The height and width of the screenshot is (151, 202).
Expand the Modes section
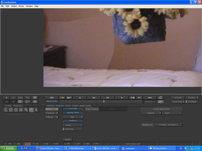52,109
